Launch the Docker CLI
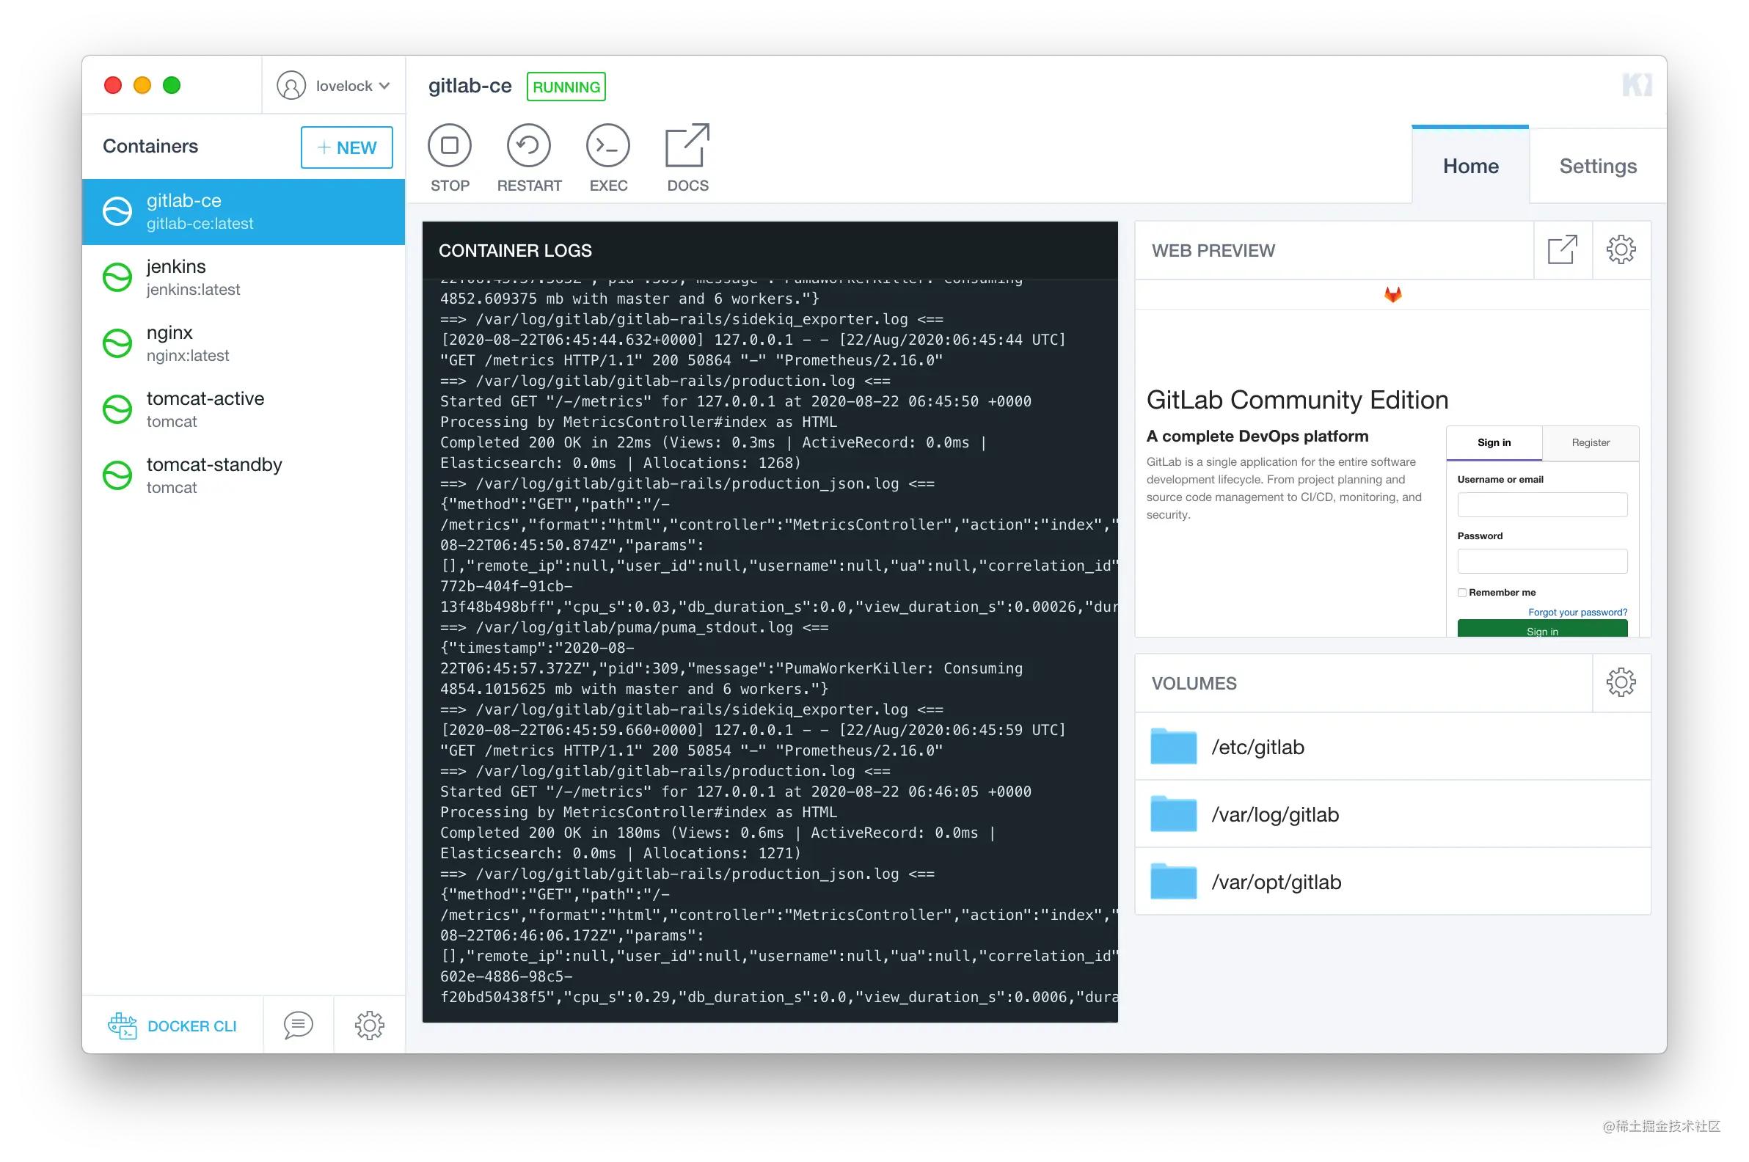The image size is (1749, 1162). click(172, 1026)
